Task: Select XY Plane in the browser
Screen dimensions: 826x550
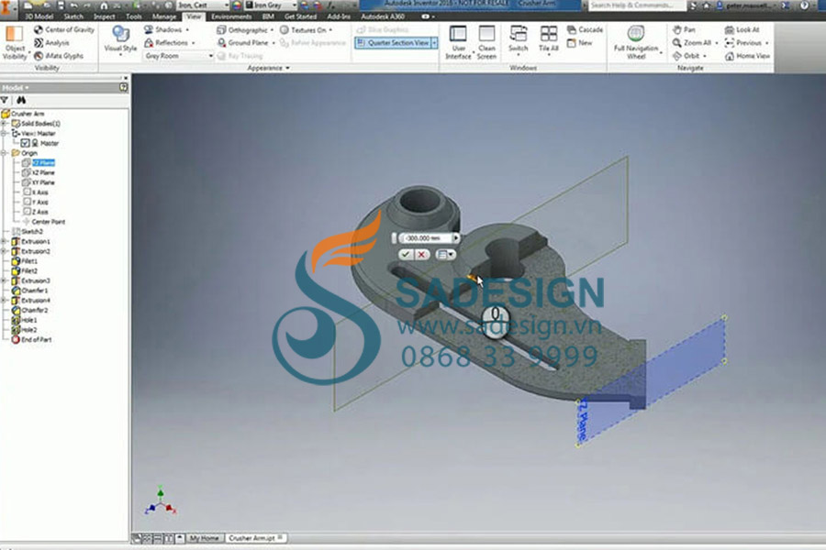Action: [39, 182]
